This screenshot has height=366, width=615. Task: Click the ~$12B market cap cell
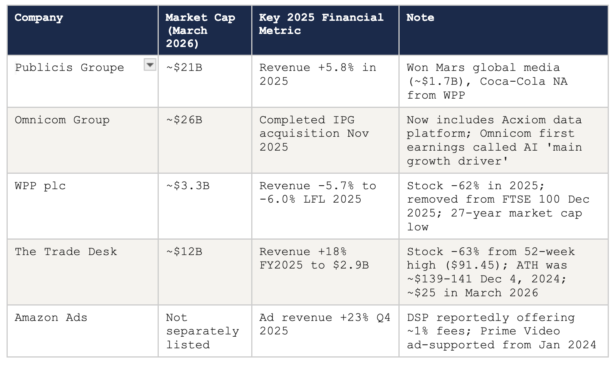[x=205, y=272]
